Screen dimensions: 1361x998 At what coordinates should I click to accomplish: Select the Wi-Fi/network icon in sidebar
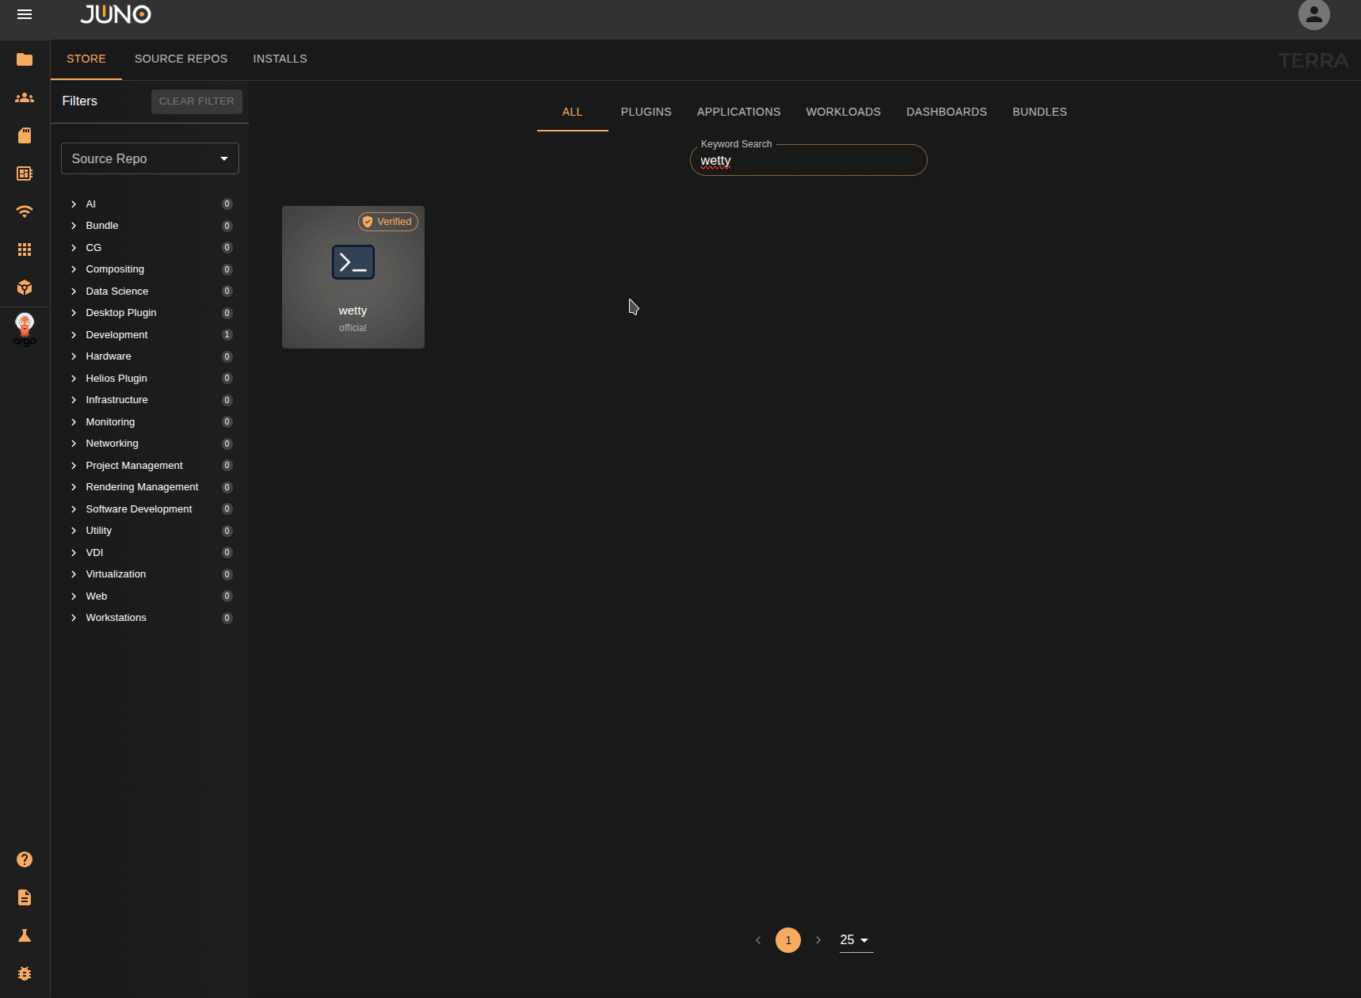(x=25, y=211)
